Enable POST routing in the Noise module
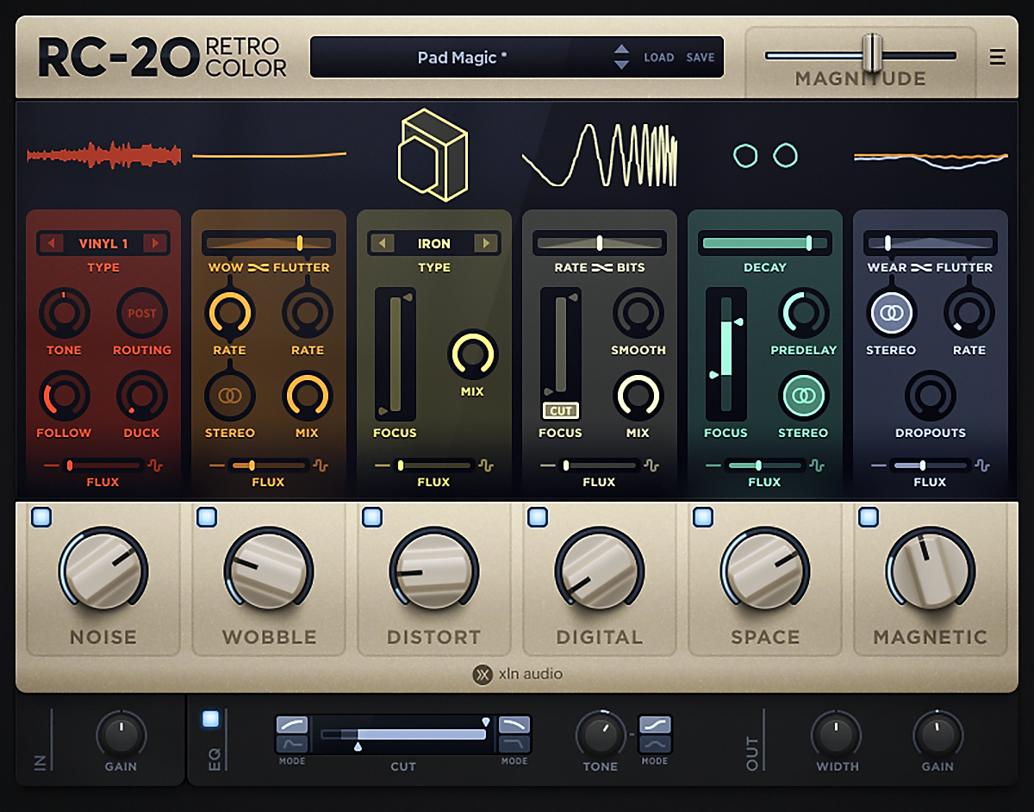The image size is (1034, 812). pyautogui.click(x=141, y=313)
